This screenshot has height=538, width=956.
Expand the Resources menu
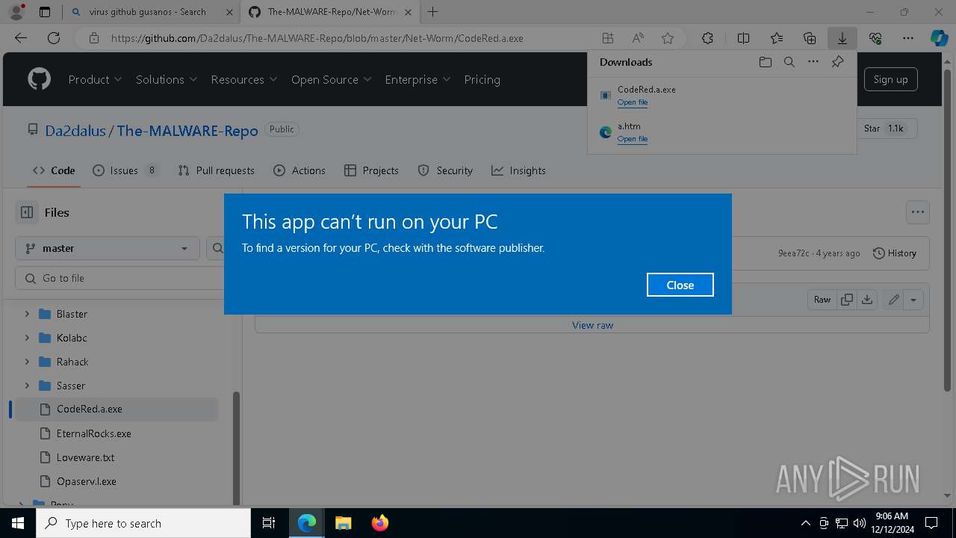pos(244,79)
